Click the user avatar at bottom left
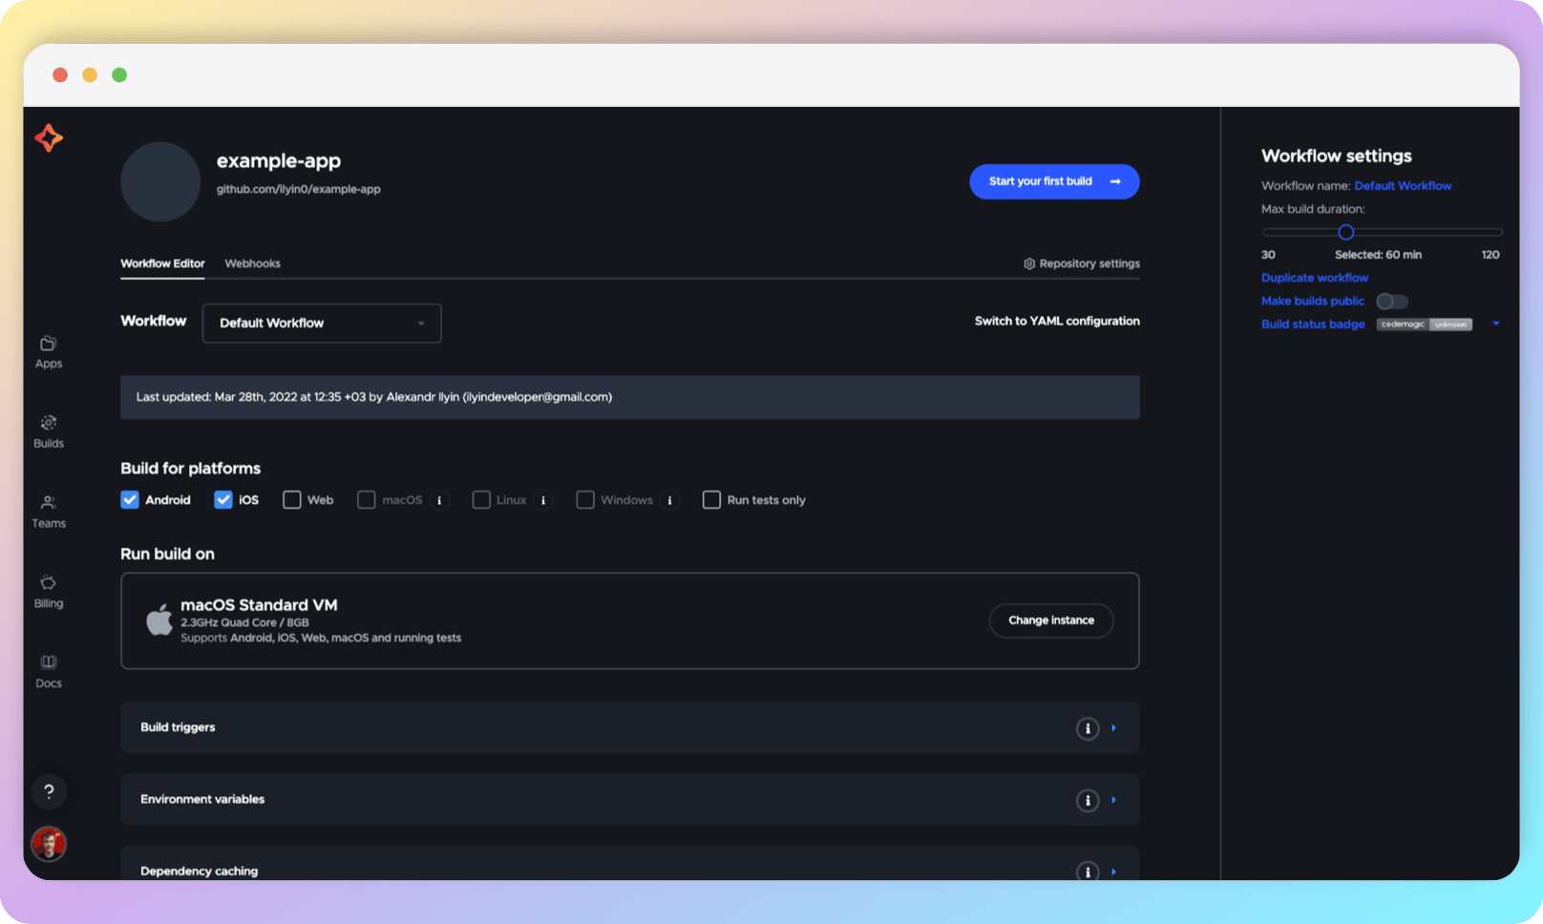1543x924 pixels. click(x=50, y=844)
